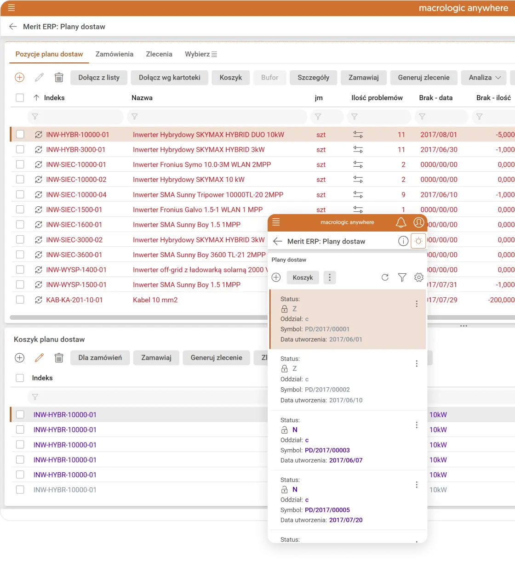Check the box for INW-HYBR-3000-01 row

20,149
